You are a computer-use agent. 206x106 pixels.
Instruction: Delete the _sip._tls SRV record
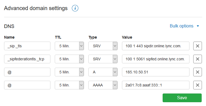pos(197,46)
